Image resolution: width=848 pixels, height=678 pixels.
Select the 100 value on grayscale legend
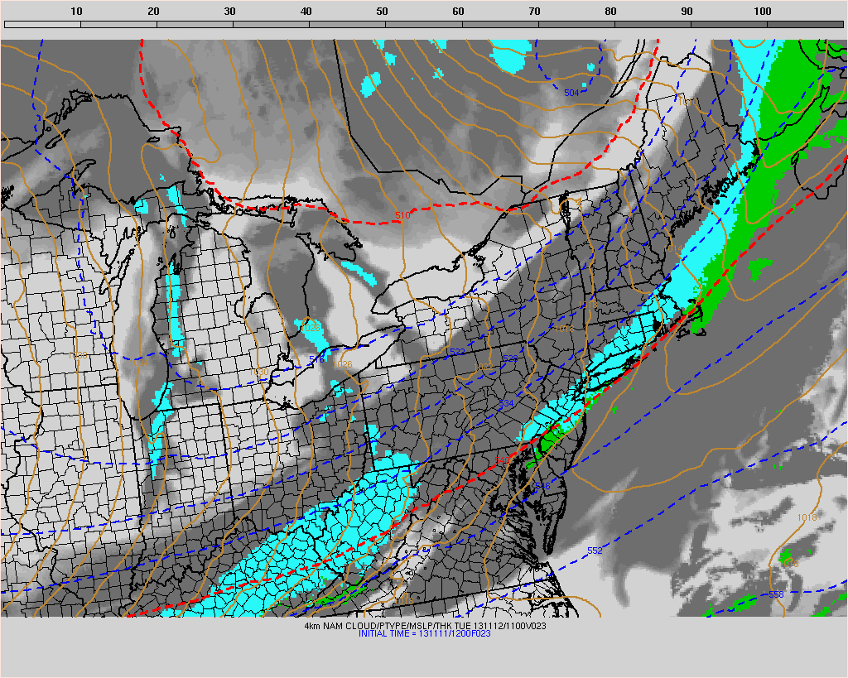click(x=763, y=12)
